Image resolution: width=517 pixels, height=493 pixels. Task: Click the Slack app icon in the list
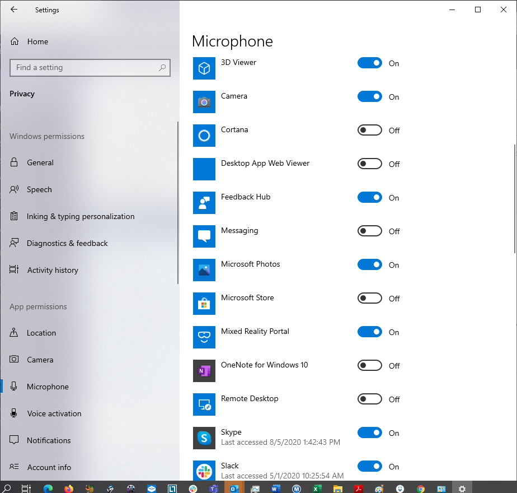click(204, 471)
